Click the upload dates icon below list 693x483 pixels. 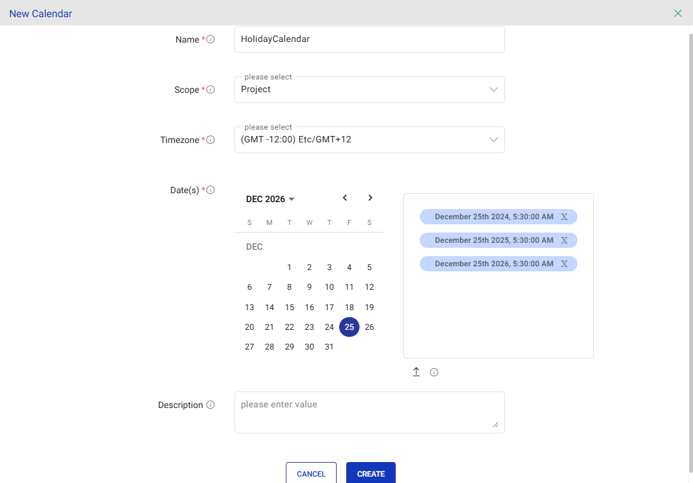point(416,372)
